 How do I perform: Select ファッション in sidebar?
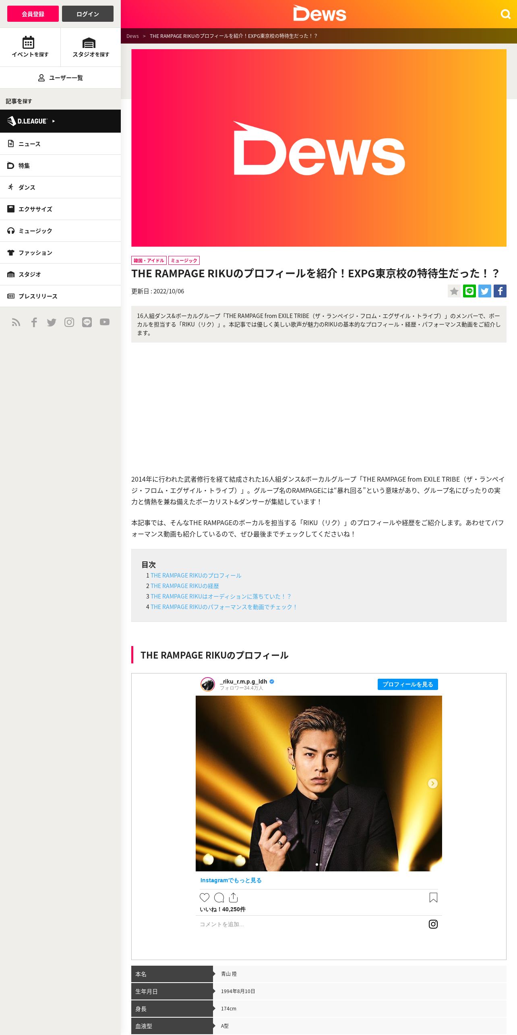click(x=60, y=253)
